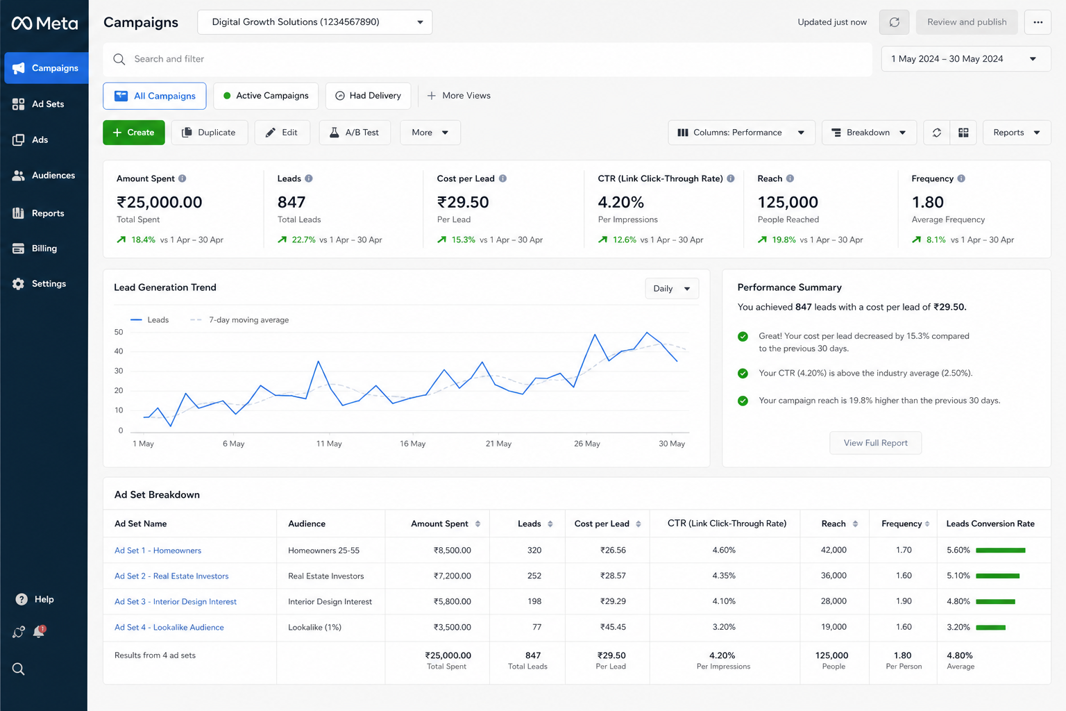The height and width of the screenshot is (711, 1066).
Task: Select the All Campaigns tab
Action: point(155,96)
